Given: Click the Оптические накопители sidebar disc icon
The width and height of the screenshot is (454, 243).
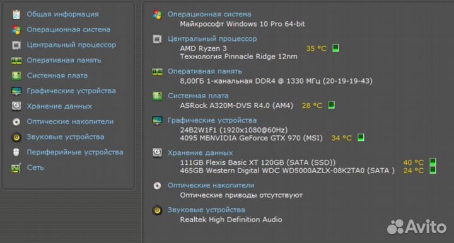Looking at the screenshot, I should pyautogui.click(x=16, y=121).
